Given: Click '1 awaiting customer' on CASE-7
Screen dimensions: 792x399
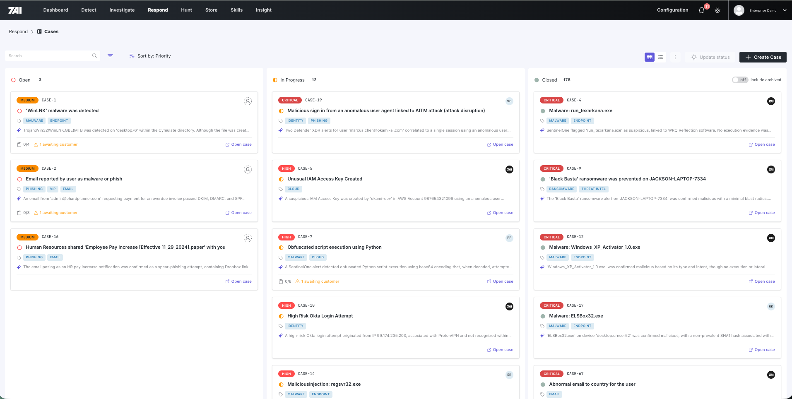Looking at the screenshot, I should pos(320,281).
